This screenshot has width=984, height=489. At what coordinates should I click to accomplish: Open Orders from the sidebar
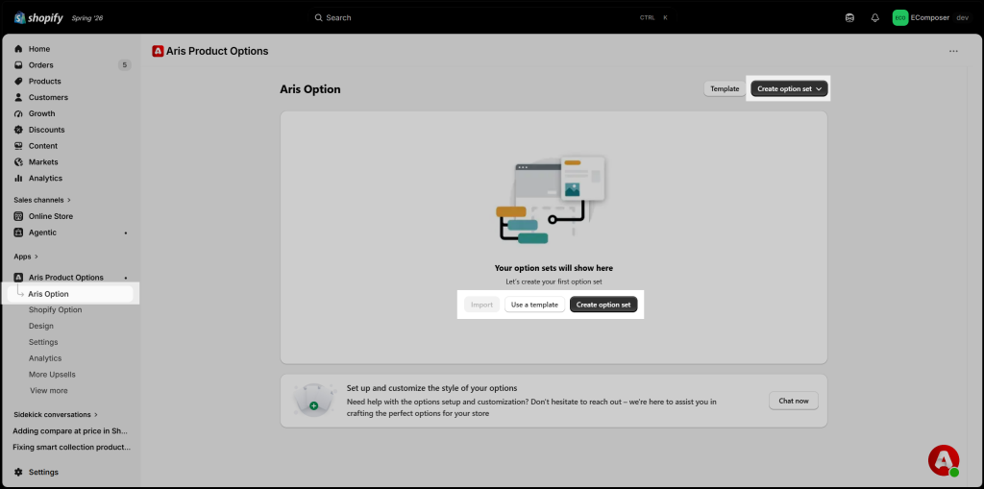click(40, 64)
